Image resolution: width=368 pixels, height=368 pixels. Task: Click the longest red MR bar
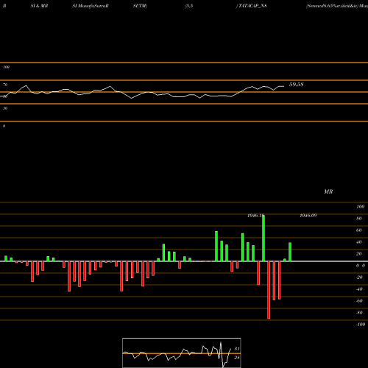[269, 290]
